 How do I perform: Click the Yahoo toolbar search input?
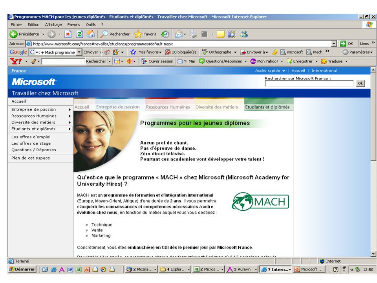[64, 61]
